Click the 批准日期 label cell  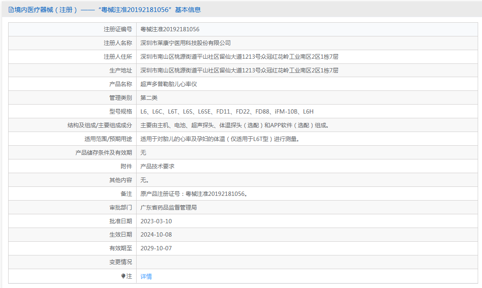coord(72,221)
